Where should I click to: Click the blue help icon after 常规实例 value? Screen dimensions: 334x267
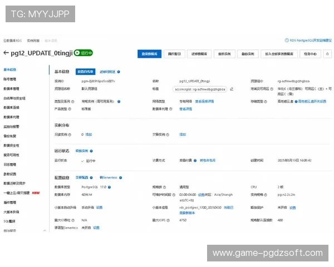click(119, 102)
